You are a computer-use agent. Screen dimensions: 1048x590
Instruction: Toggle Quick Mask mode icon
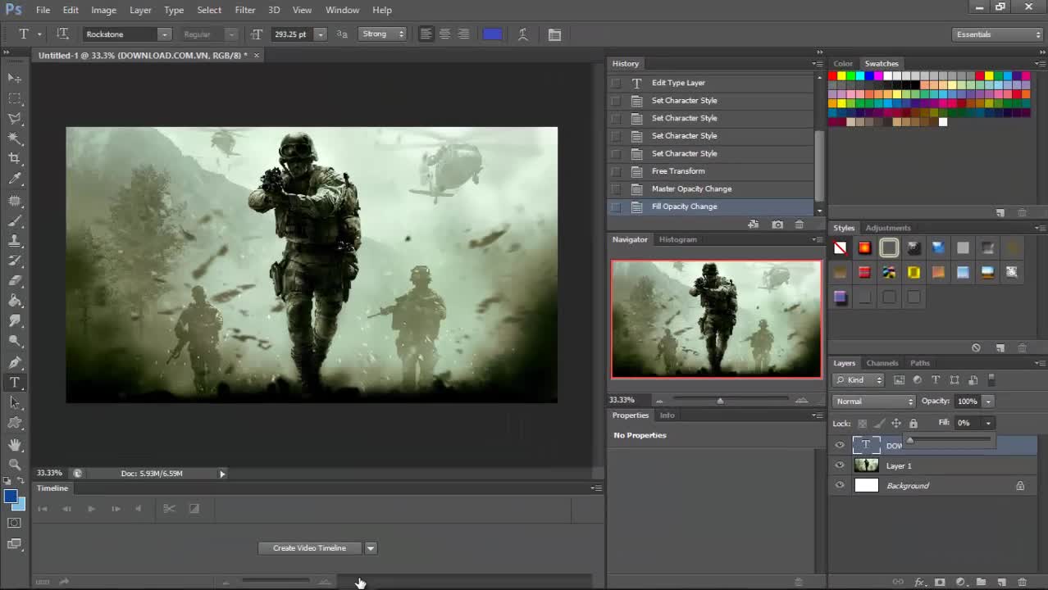coord(15,523)
